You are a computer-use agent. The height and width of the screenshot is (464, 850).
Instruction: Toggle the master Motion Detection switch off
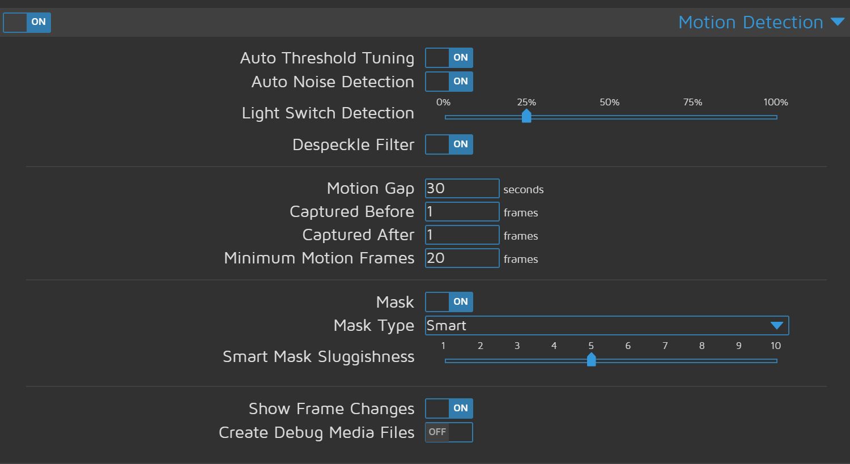point(27,23)
